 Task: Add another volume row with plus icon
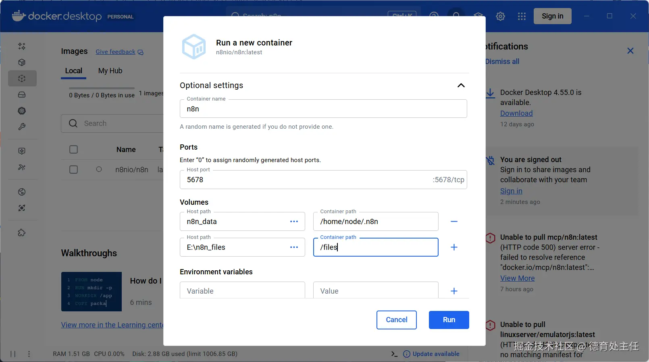tap(454, 247)
